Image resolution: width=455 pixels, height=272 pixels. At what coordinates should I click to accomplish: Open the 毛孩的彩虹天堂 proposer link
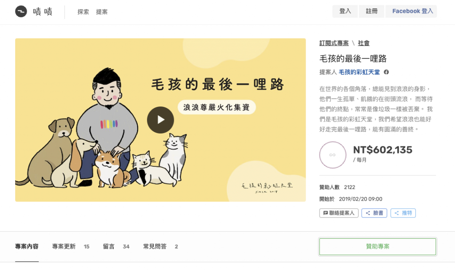point(359,72)
